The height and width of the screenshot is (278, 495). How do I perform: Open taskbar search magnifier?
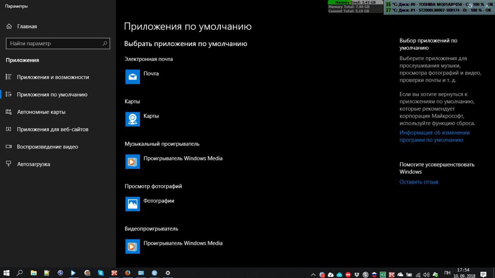[20, 273]
